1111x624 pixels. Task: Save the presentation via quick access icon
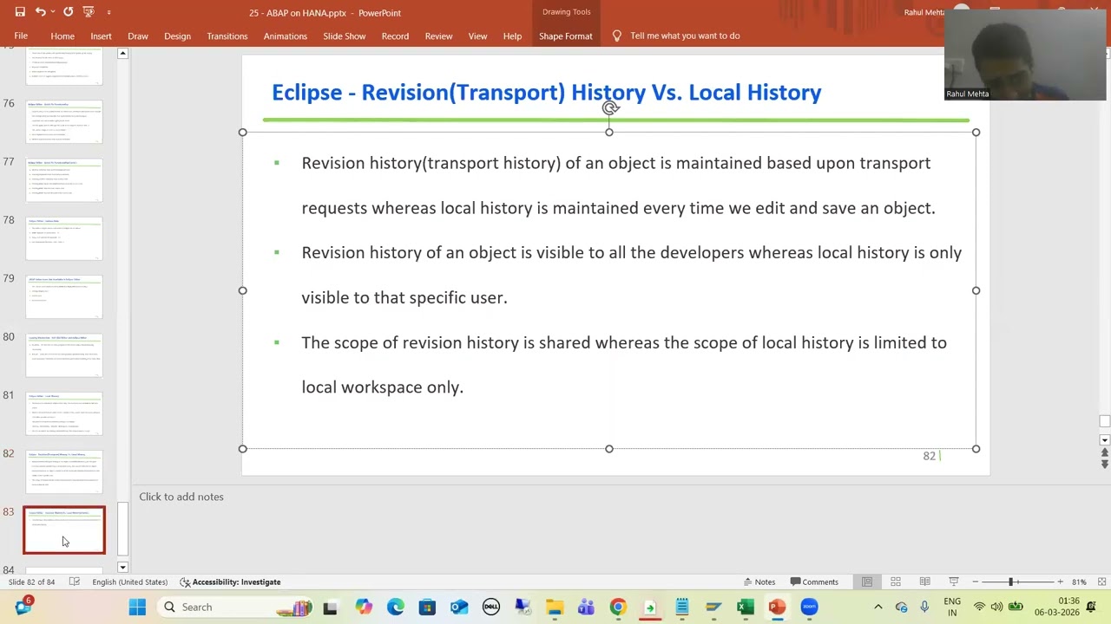pos(20,12)
